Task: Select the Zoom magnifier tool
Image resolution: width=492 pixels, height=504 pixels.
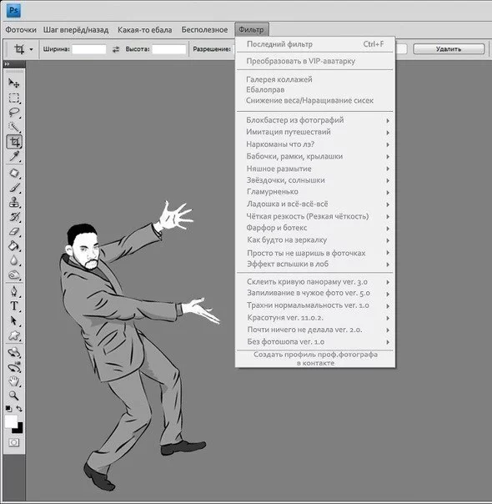Action: [x=13, y=395]
